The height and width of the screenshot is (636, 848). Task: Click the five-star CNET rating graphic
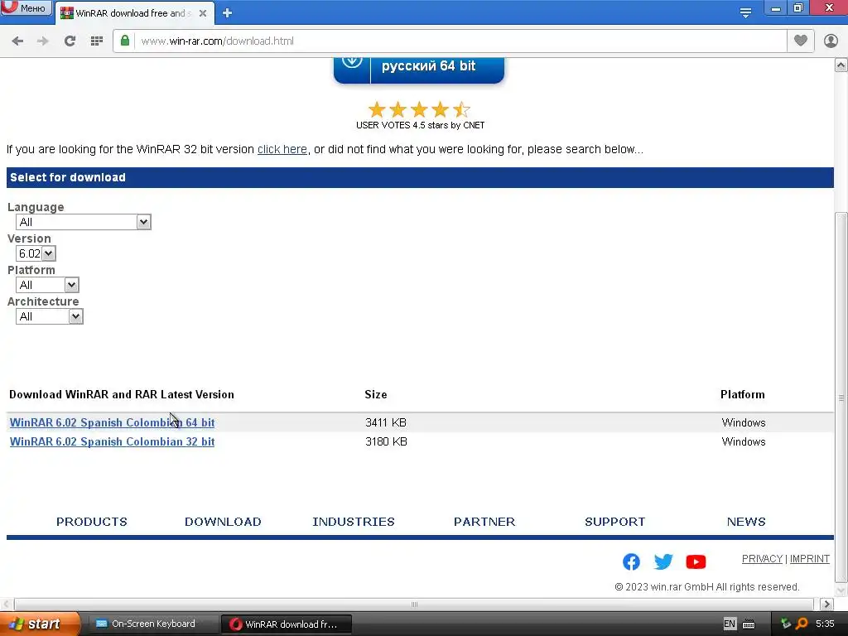pyautogui.click(x=419, y=110)
